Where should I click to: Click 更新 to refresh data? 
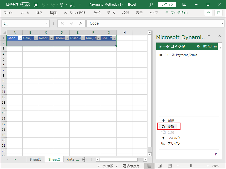click(x=168, y=126)
